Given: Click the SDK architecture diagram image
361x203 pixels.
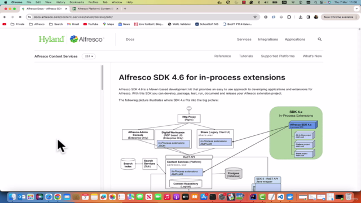Looking at the screenshot, I should 221,148.
